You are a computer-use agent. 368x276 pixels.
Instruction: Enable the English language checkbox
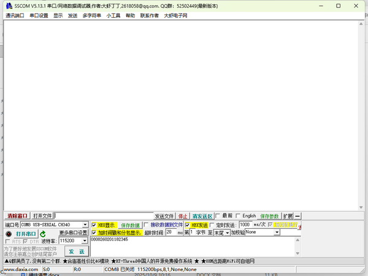tap(238, 215)
